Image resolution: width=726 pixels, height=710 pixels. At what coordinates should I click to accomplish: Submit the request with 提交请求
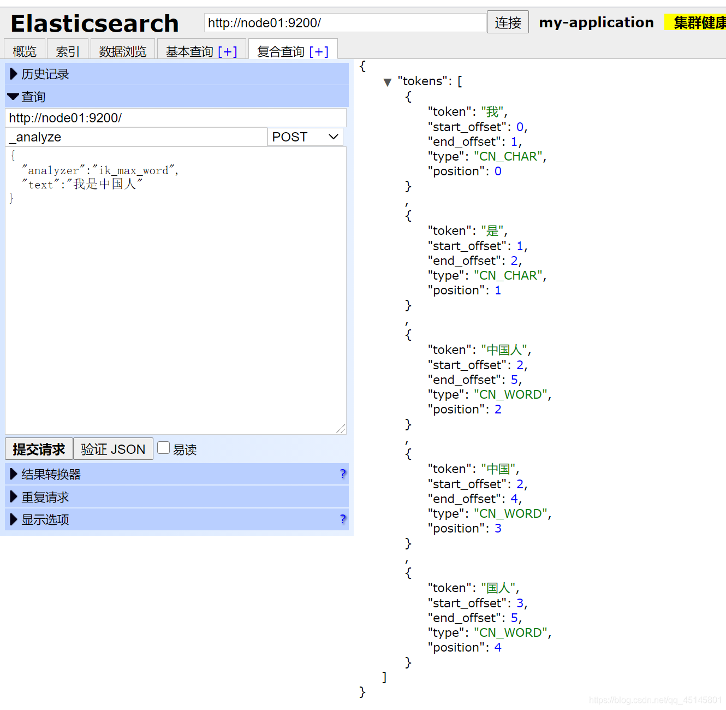coord(39,449)
